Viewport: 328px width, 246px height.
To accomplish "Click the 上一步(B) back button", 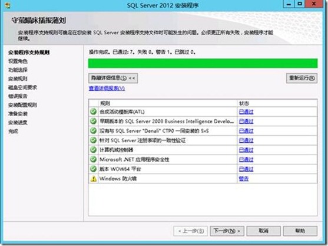I will [x=190, y=231].
